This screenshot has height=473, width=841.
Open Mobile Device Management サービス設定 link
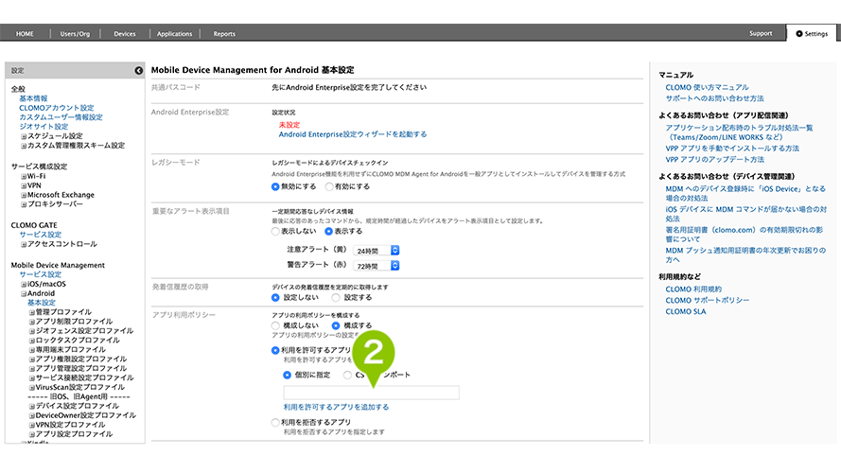pyautogui.click(x=41, y=274)
